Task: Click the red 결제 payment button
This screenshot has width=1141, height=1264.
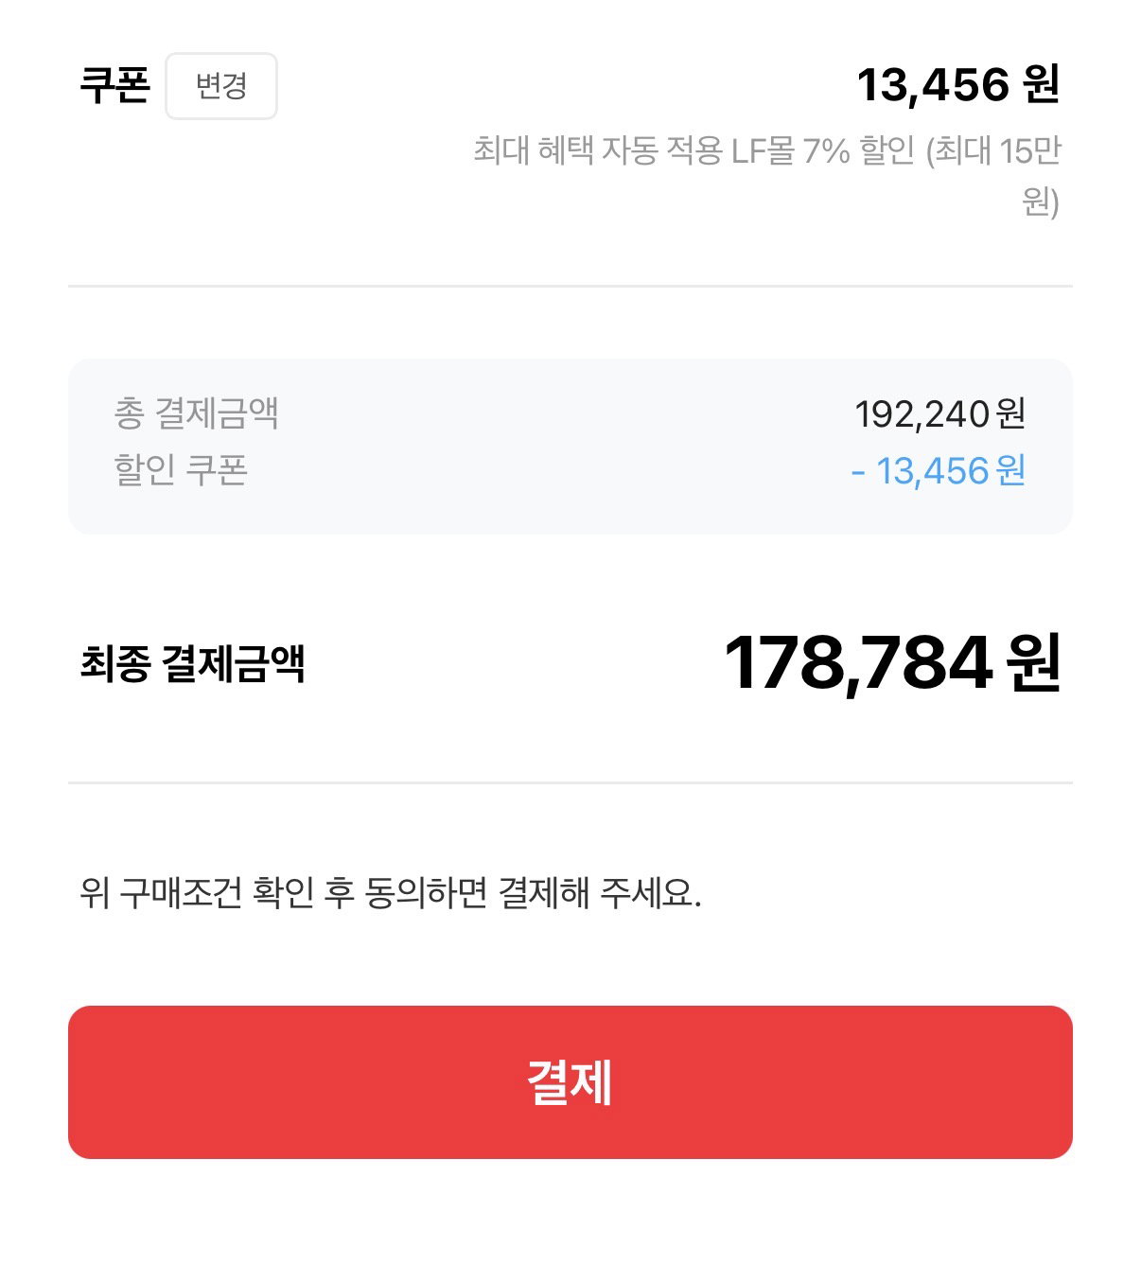Action: 570,1082
